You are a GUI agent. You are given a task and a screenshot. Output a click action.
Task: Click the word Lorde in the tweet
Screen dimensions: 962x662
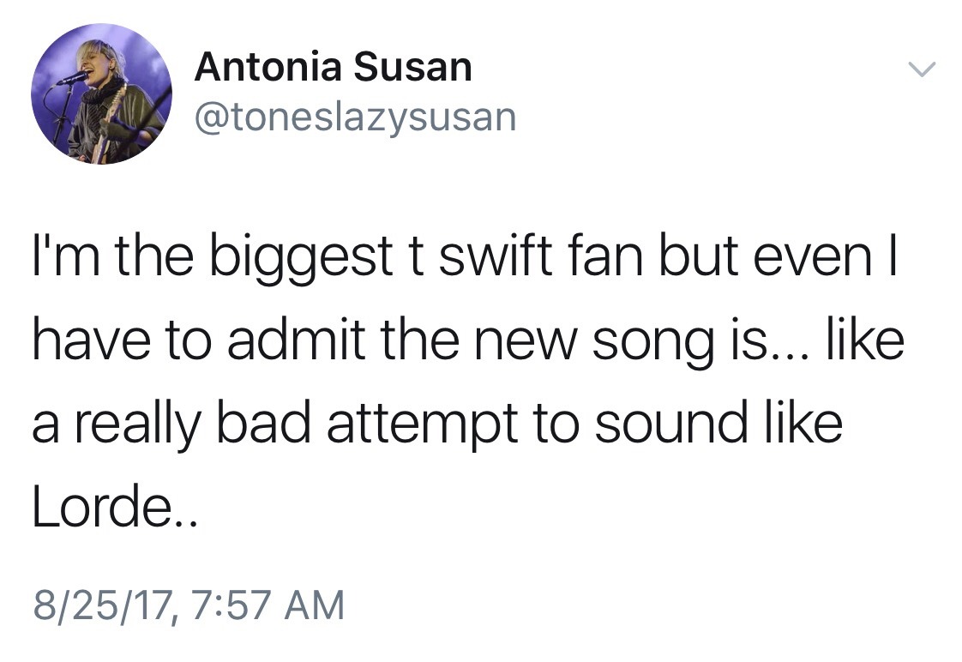94,510
